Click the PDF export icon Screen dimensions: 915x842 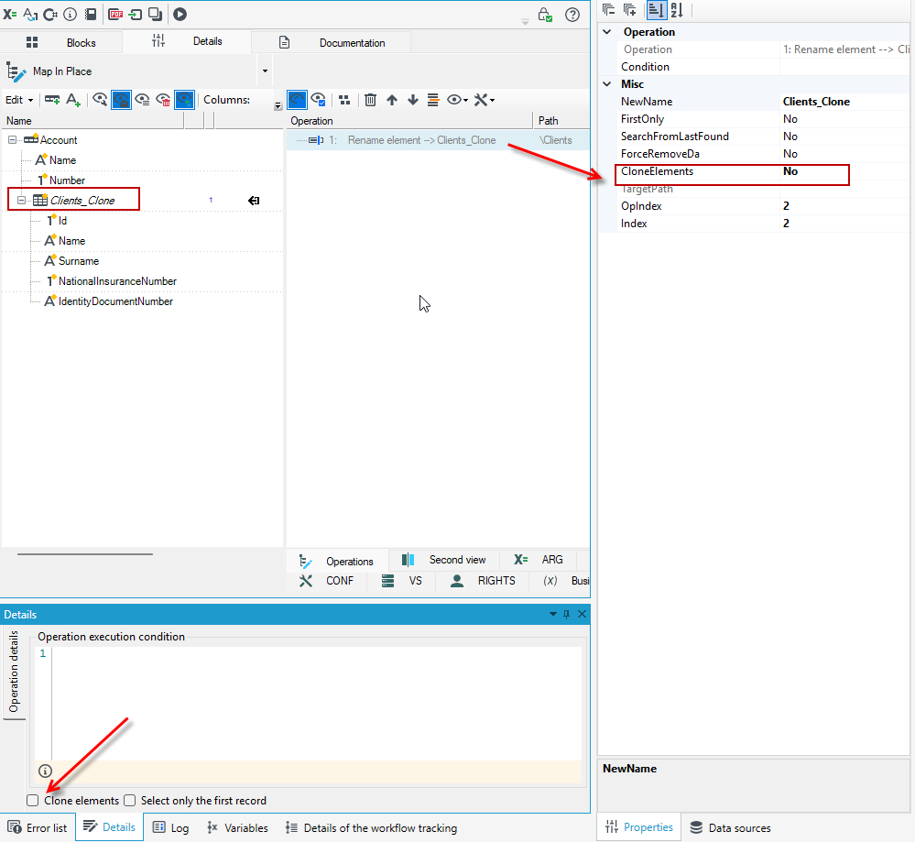115,14
